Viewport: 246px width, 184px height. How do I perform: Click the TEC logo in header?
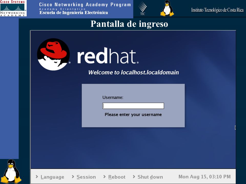tap(142, 8)
